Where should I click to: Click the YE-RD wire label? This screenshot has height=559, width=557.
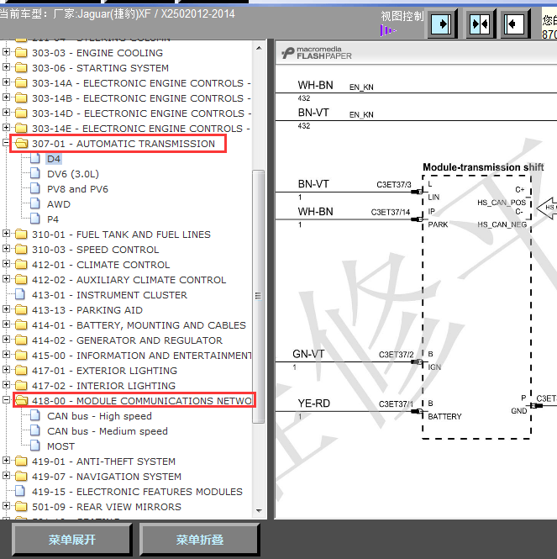click(x=314, y=403)
